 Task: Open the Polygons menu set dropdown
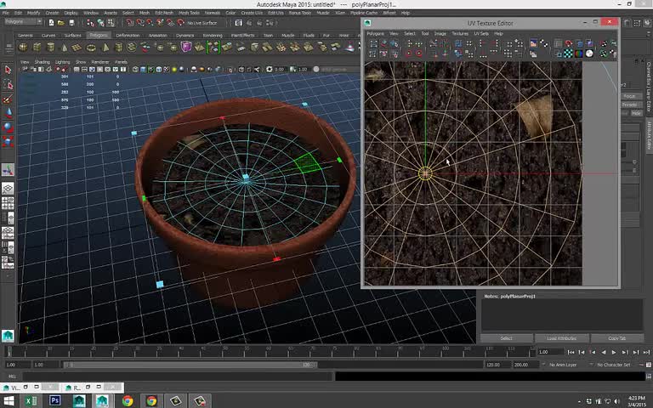[x=22, y=23]
